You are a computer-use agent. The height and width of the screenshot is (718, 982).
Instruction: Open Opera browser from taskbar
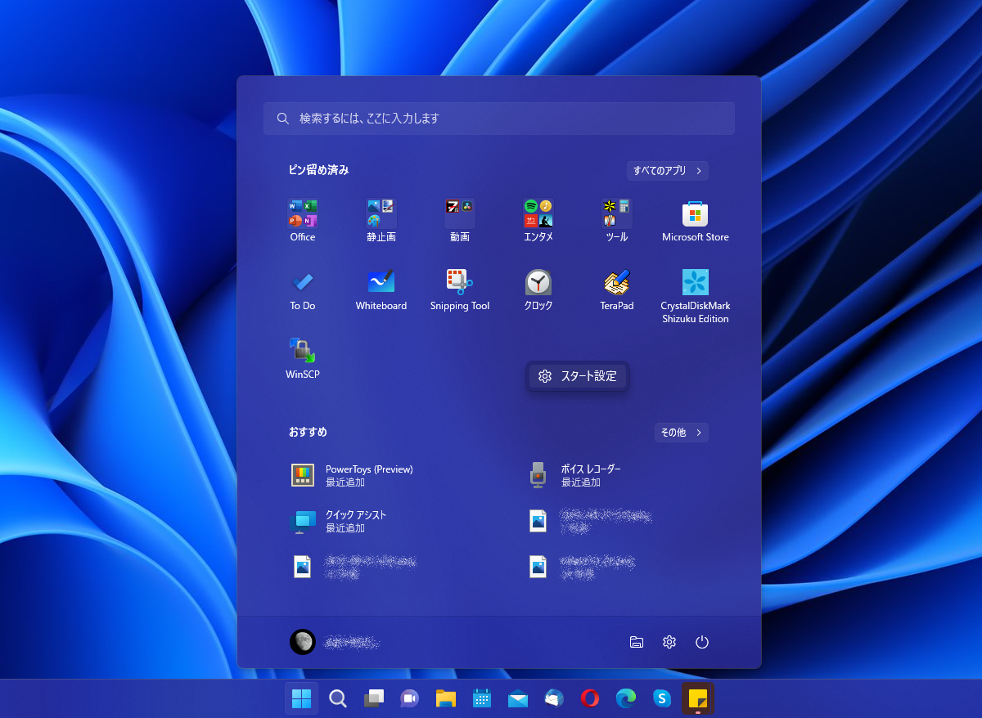(589, 698)
